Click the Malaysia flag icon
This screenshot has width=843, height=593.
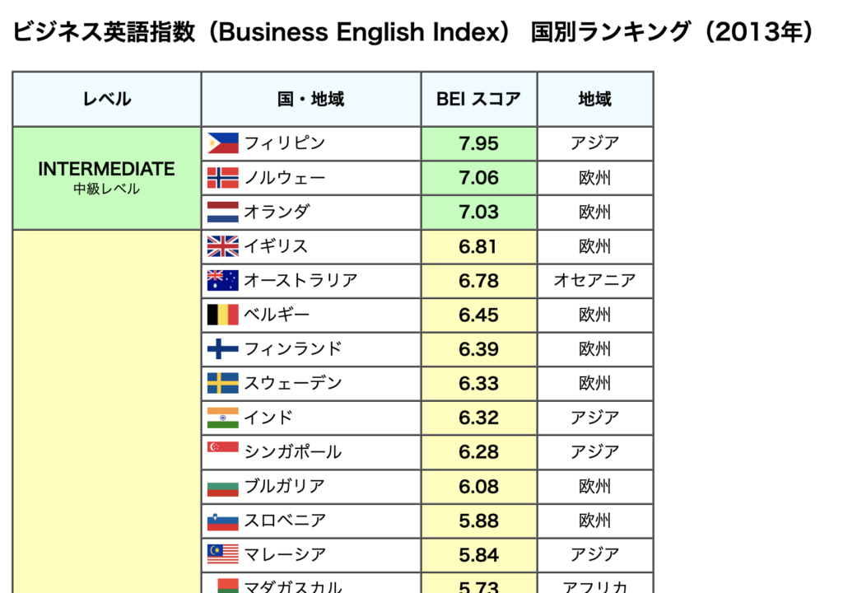[x=222, y=554]
